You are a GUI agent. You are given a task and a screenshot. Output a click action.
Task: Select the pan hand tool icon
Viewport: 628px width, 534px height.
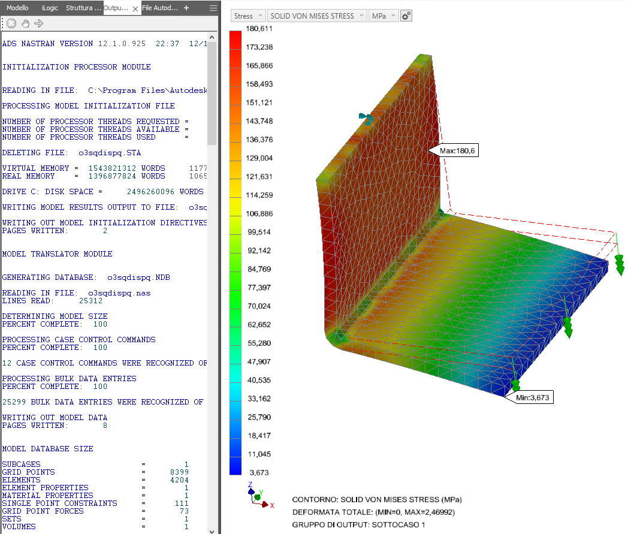click(x=25, y=23)
